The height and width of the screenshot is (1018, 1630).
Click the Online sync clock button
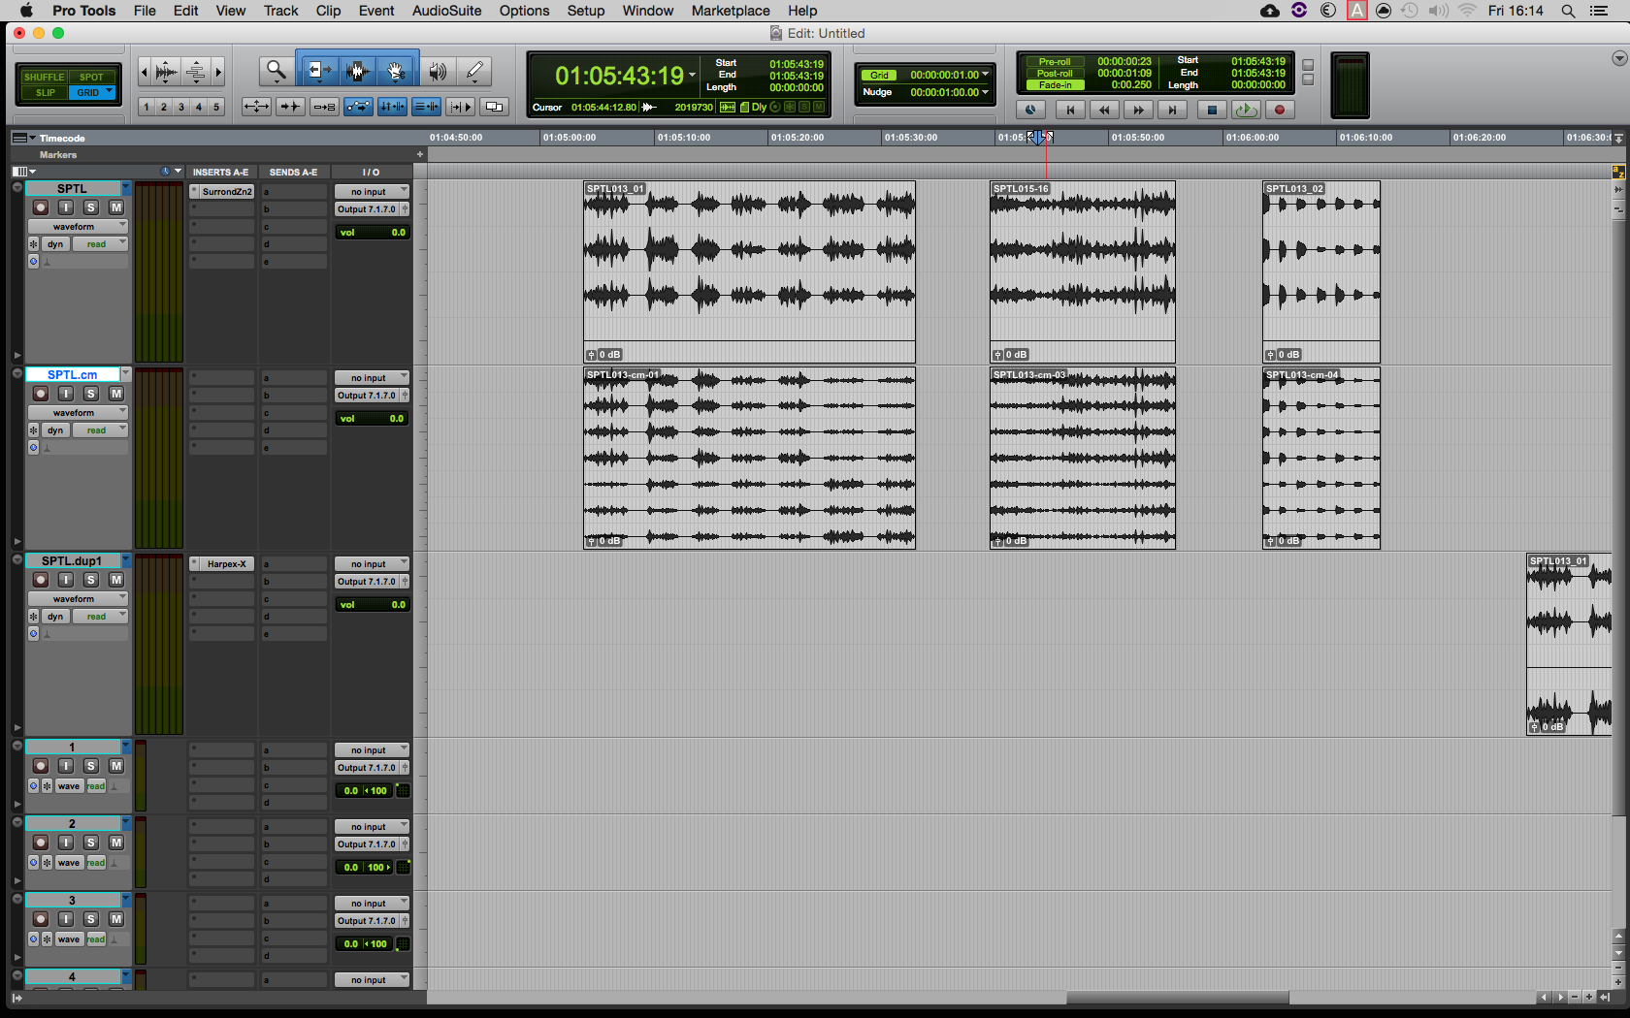pyautogui.click(x=1030, y=110)
